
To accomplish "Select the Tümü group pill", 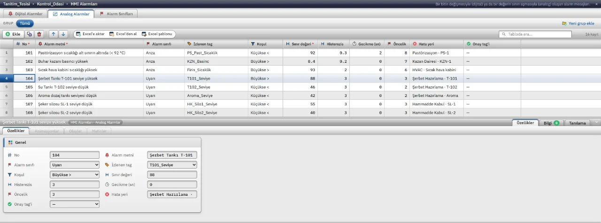I will click(x=25, y=23).
